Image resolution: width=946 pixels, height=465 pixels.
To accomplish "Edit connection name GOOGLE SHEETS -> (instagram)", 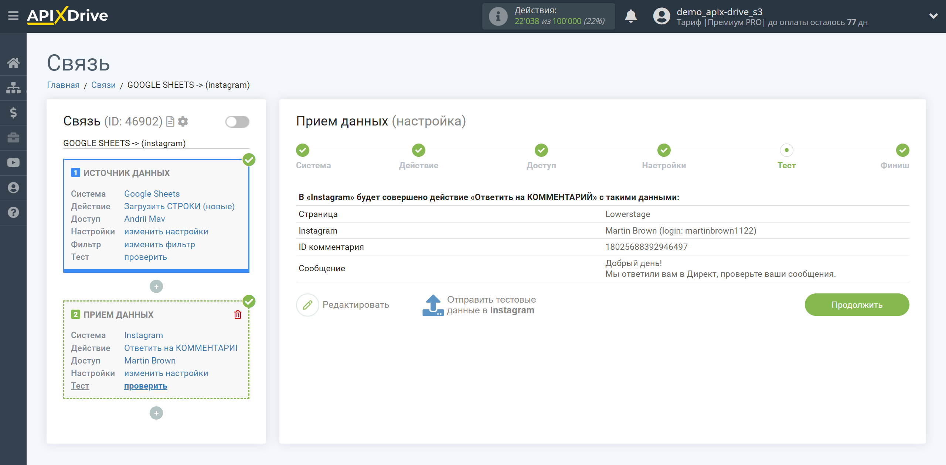I will tap(156, 143).
